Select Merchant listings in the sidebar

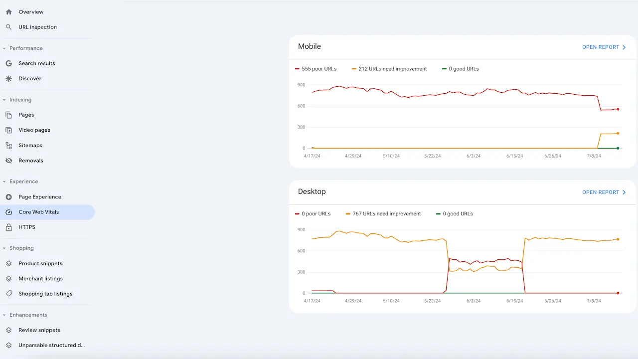41,278
